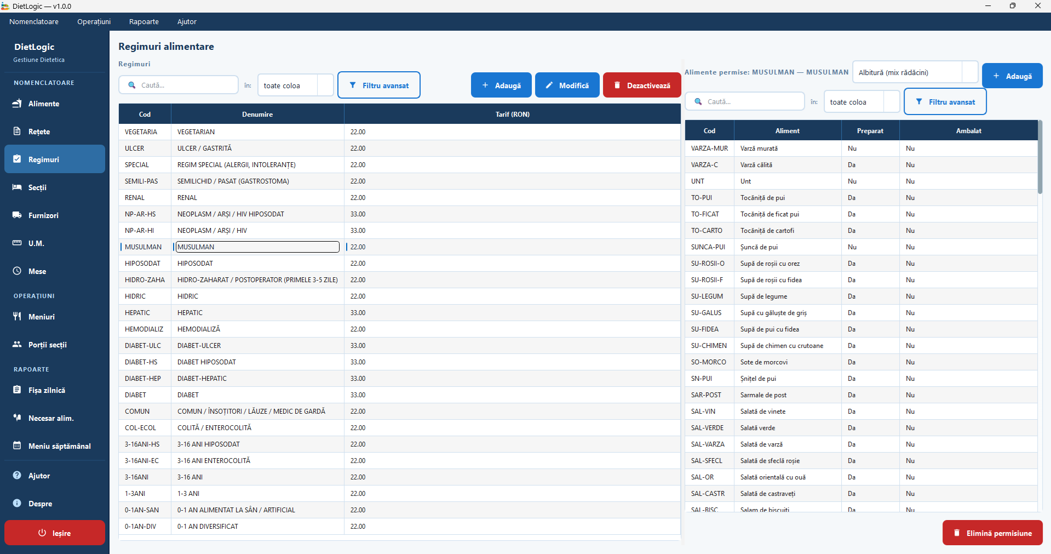
Task: Add the selected food with the right Adaugă button
Action: tap(1012, 76)
